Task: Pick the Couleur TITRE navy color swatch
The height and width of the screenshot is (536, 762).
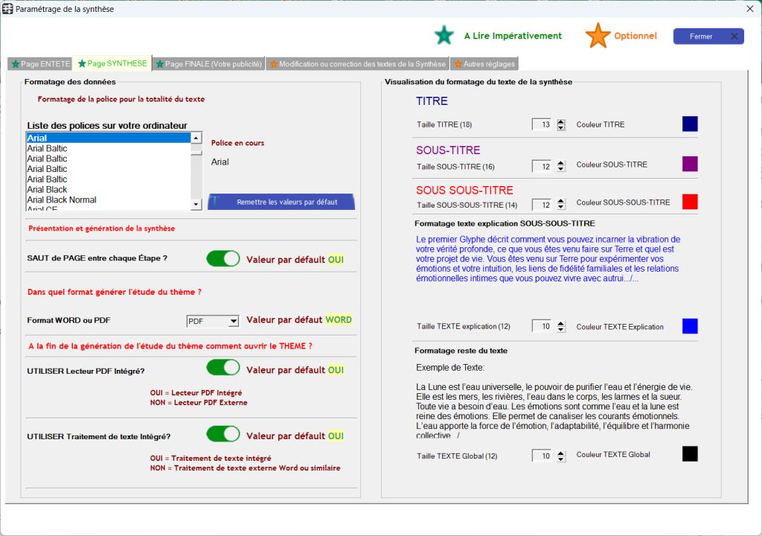Action: click(690, 124)
